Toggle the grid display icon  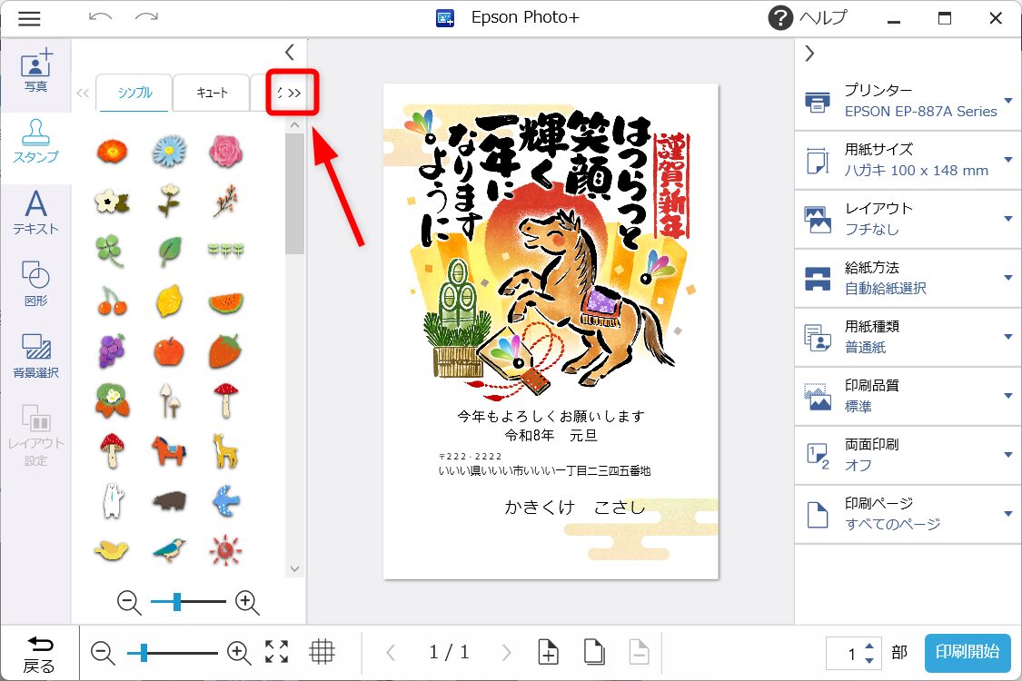point(322,652)
